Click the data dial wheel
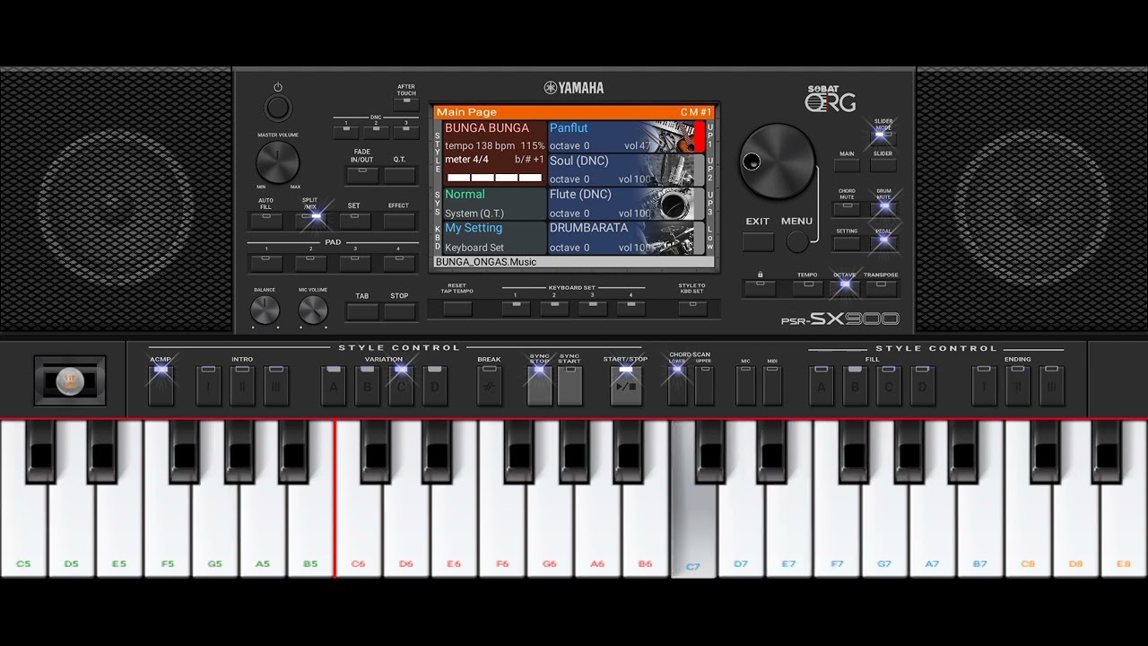 click(777, 161)
